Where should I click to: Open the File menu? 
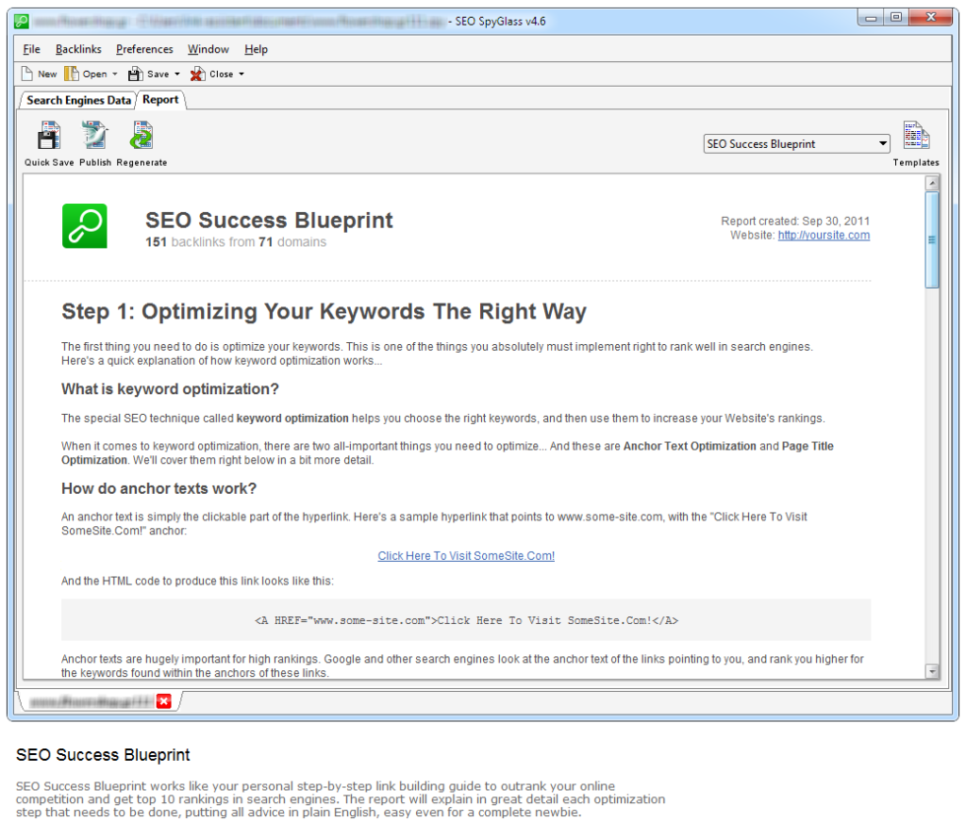point(31,49)
